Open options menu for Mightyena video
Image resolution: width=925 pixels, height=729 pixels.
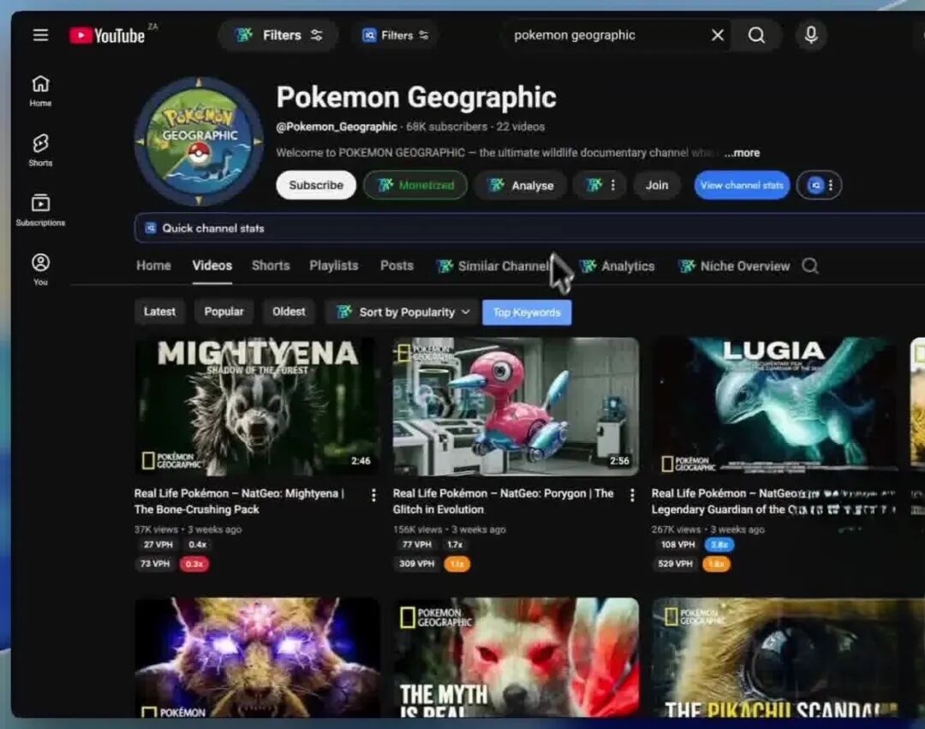373,495
